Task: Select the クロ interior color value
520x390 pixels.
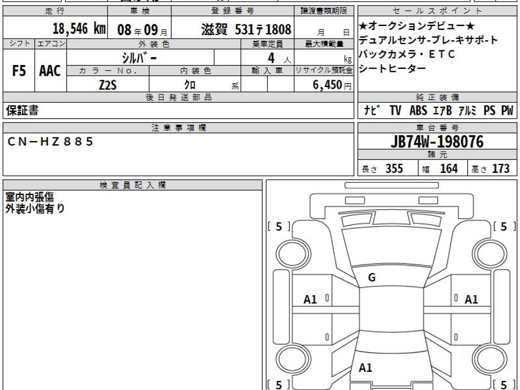Action: click(x=190, y=85)
